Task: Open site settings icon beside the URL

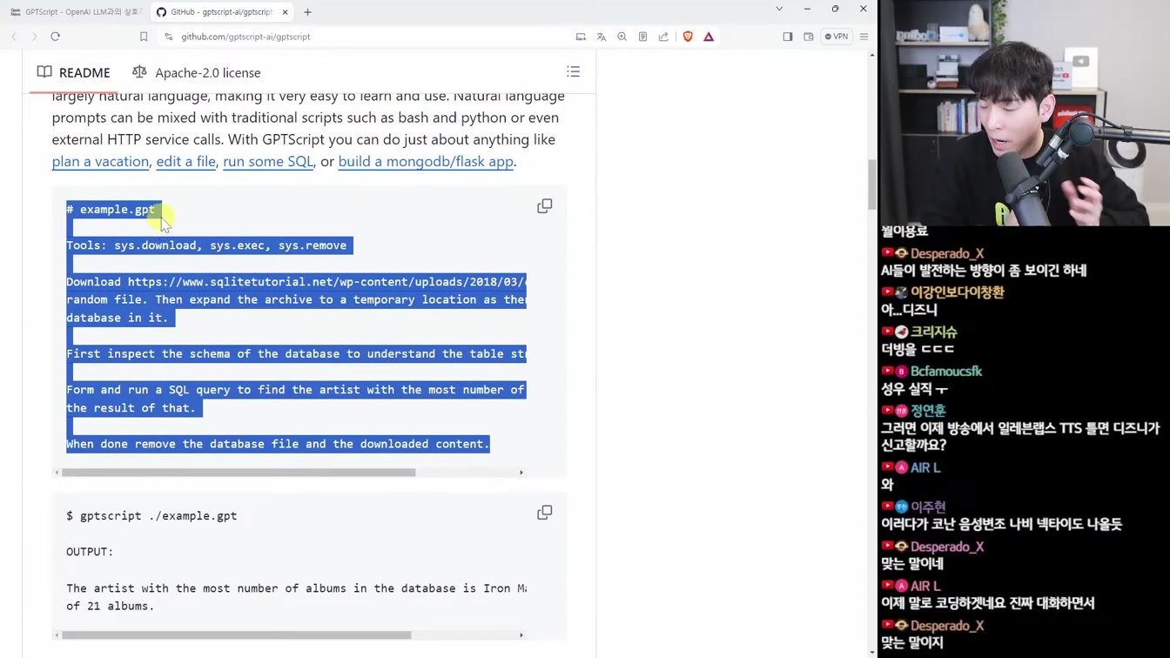Action: (x=168, y=37)
